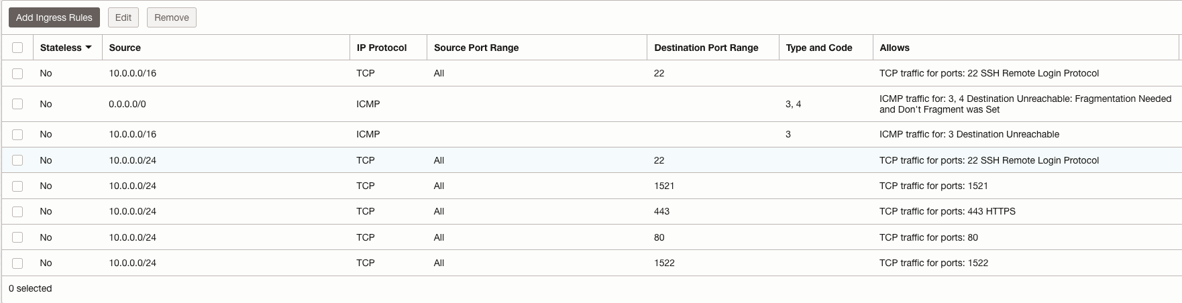
Task: Click the Allows column header
Action: click(x=894, y=48)
